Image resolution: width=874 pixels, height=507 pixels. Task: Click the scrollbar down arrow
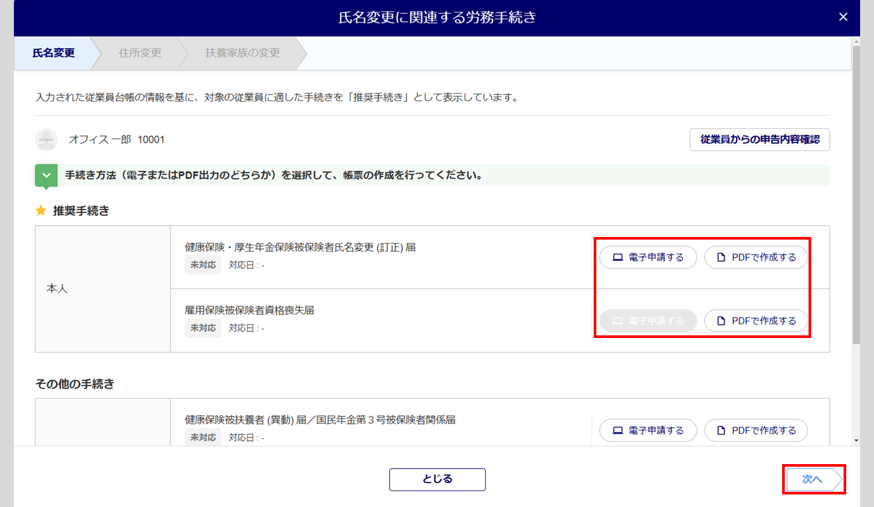(x=856, y=440)
